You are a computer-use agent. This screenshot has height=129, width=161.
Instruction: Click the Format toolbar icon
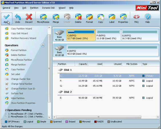[90, 19]
